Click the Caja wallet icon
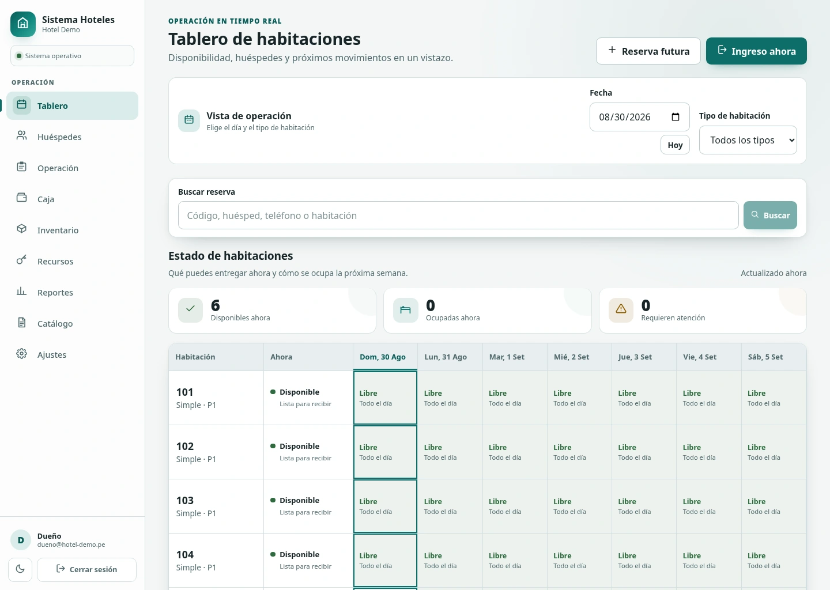This screenshot has width=830, height=590. click(22, 198)
